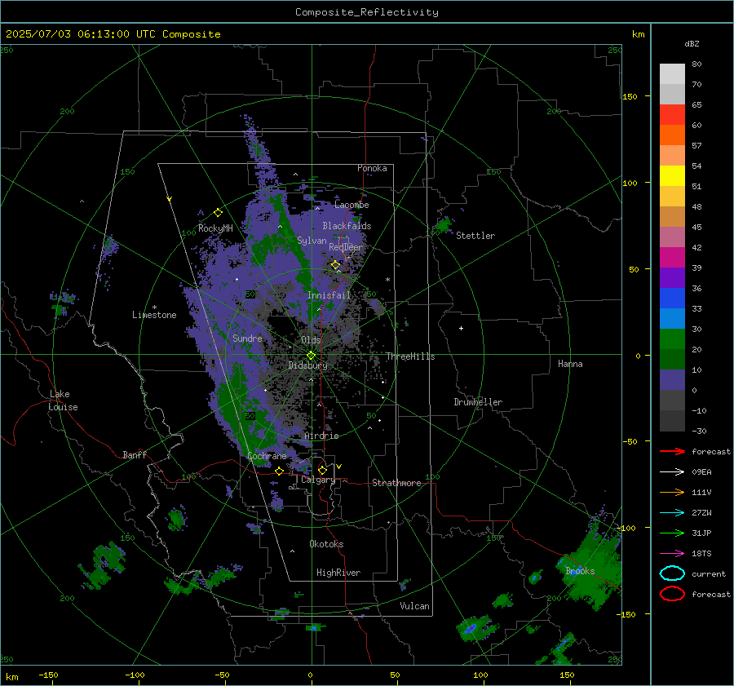Click the orange 111V arrow in the legend
This screenshot has width=734, height=686.
point(672,492)
